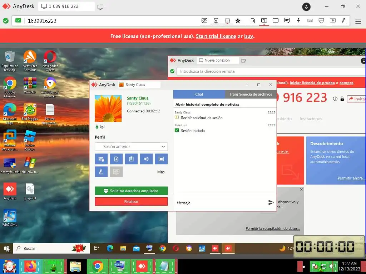The image size is (366, 274).
Task: Click the red Finalizar button
Action: [131, 202]
